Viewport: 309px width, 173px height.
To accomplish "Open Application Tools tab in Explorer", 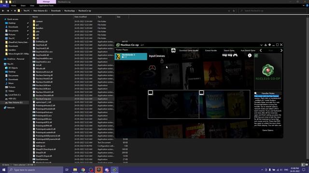I will [46, 6].
